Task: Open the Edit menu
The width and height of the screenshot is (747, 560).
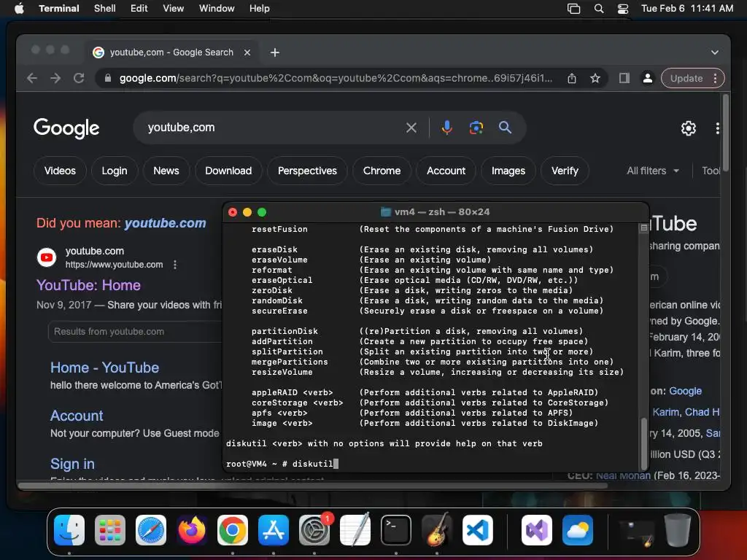Action: (139, 8)
